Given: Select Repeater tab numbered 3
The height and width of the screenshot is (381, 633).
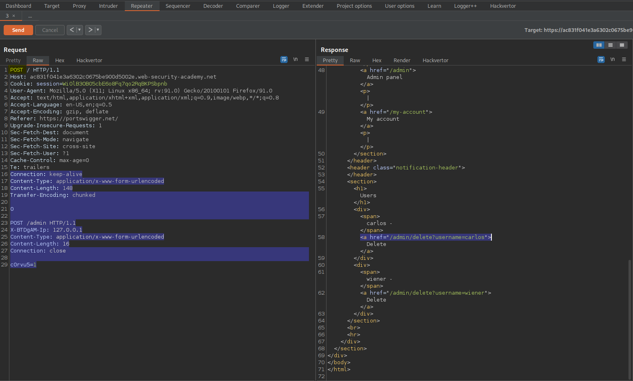Looking at the screenshot, I should pos(7,16).
